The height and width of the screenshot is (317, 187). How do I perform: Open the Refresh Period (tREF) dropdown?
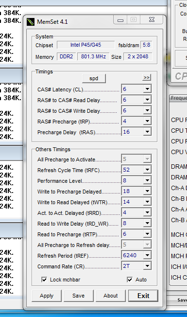click(x=148, y=255)
